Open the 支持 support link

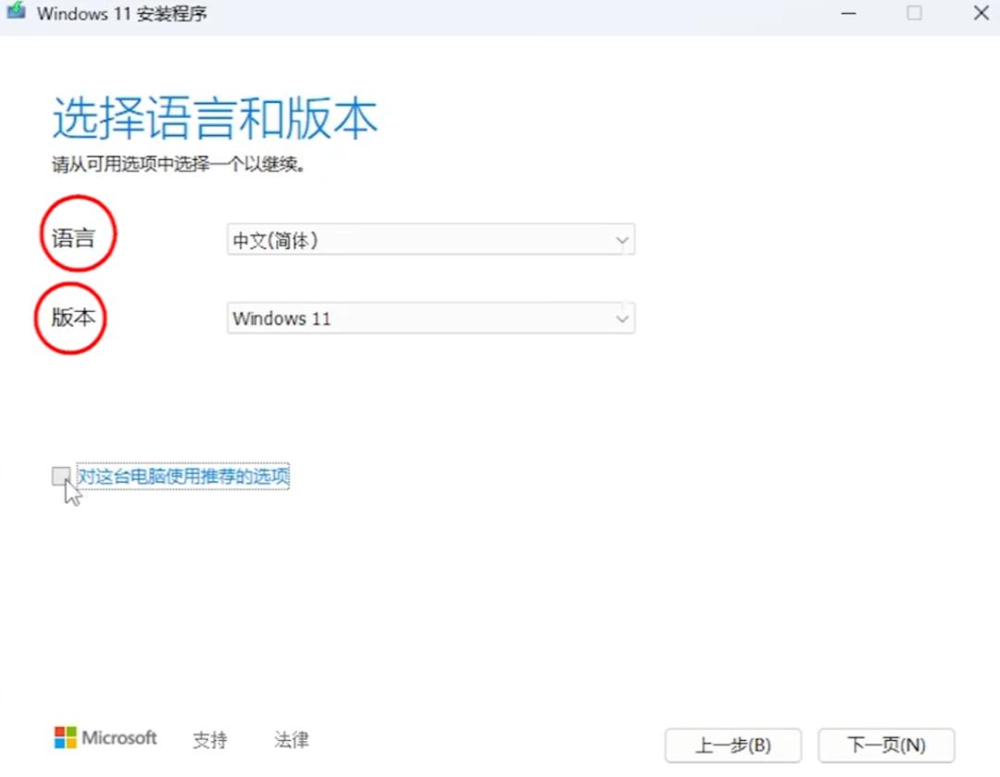pyautogui.click(x=209, y=739)
